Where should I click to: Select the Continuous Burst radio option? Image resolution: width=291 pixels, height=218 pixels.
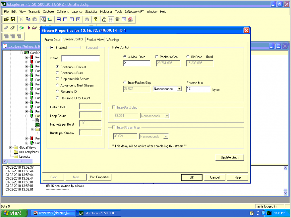tap(57, 73)
